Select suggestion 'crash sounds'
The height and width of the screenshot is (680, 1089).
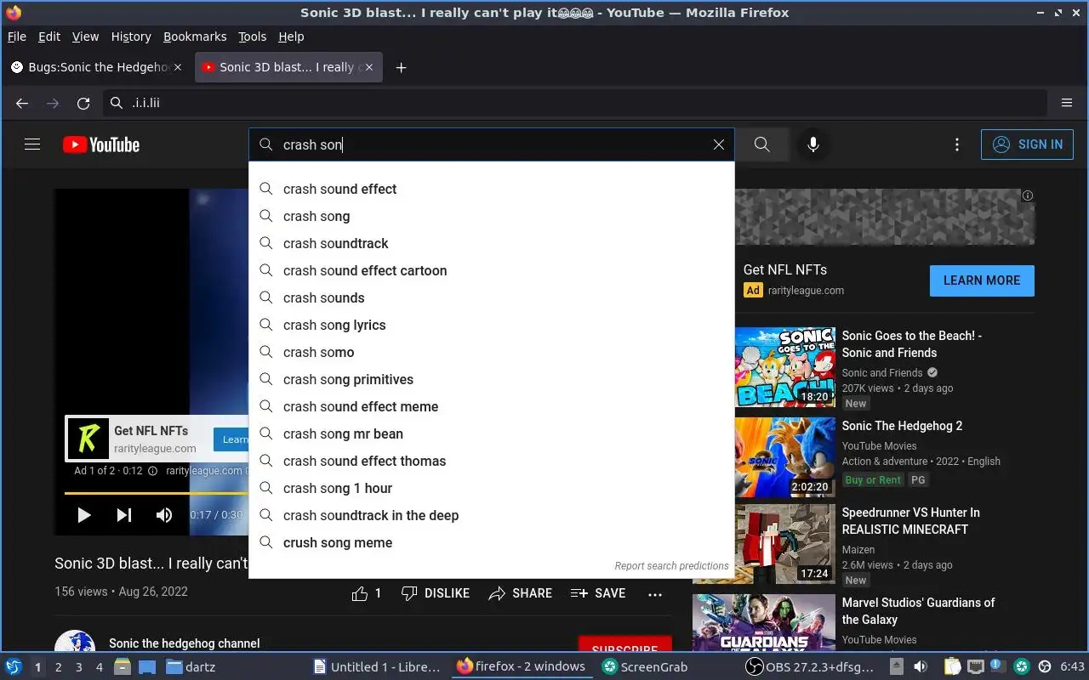pyautogui.click(x=492, y=297)
